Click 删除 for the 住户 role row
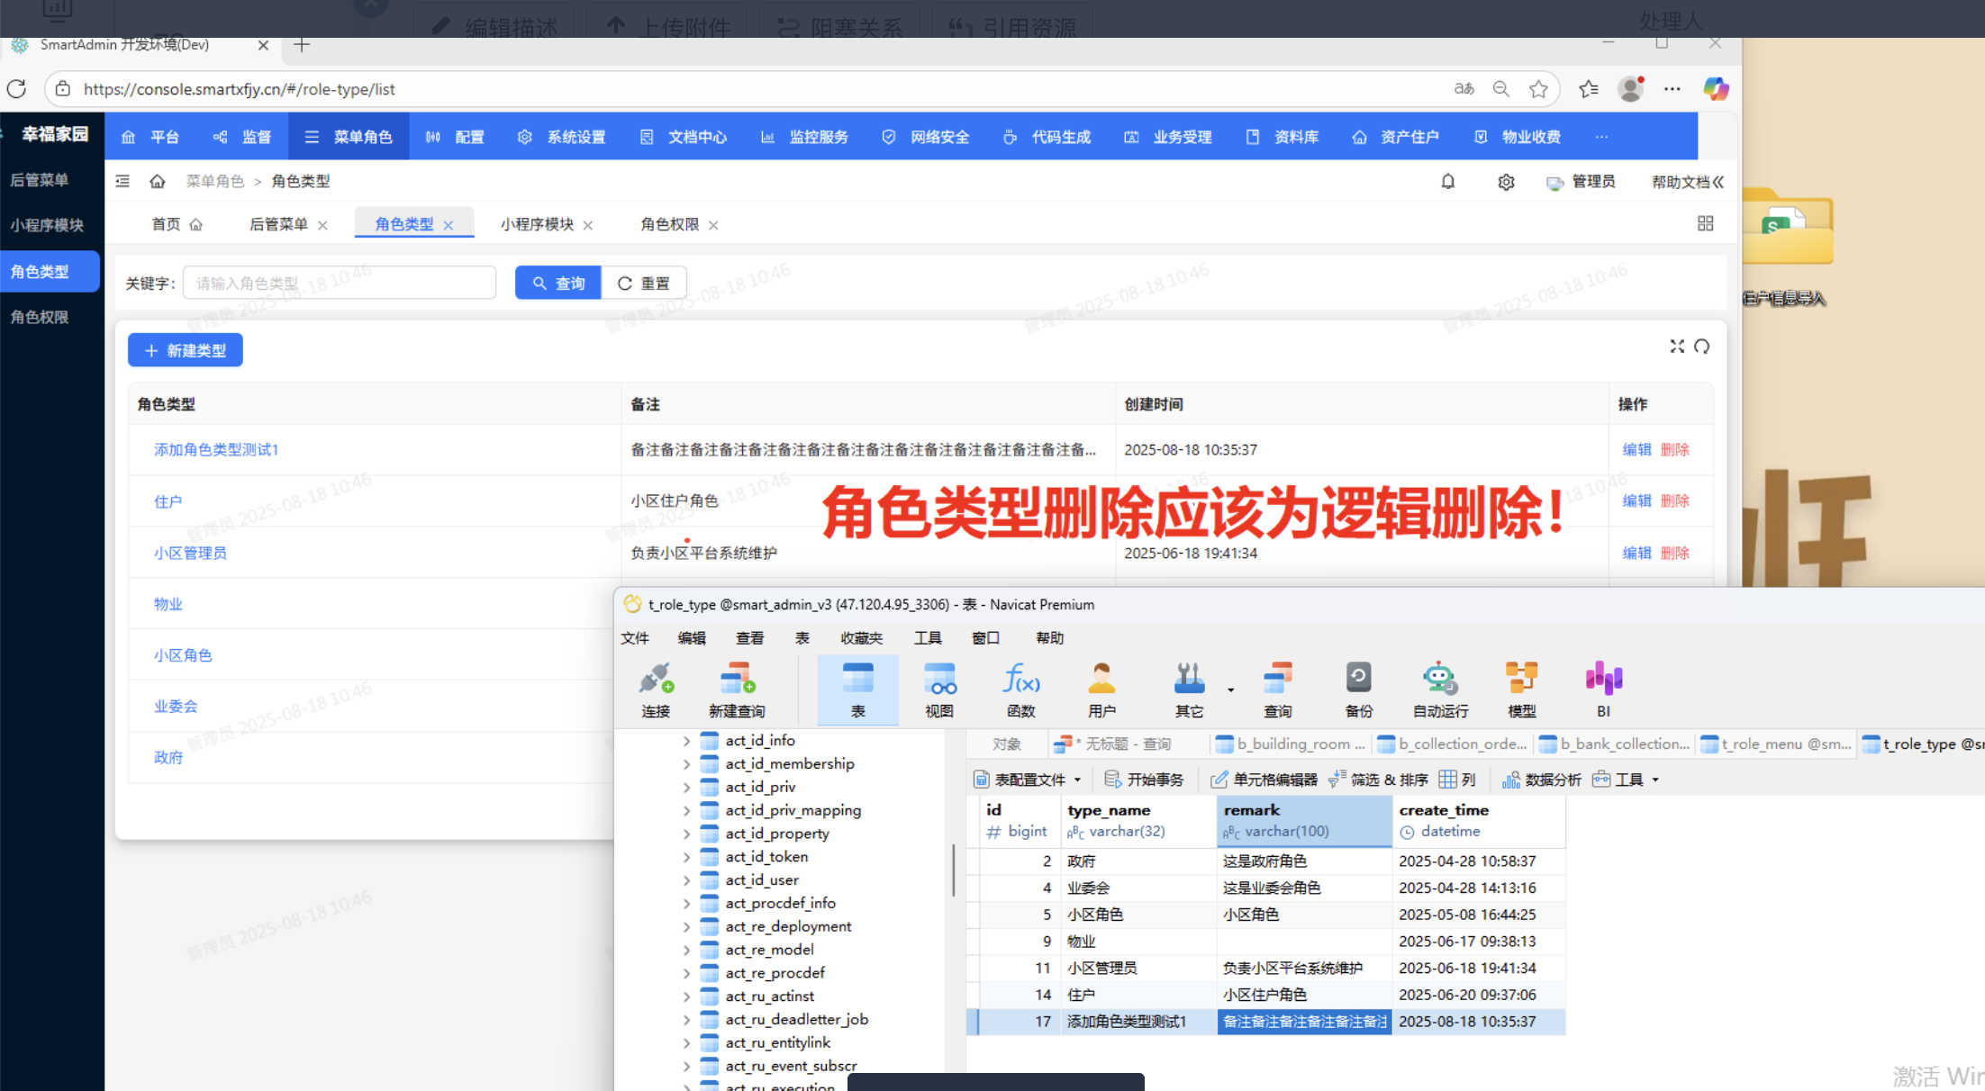The width and height of the screenshot is (1985, 1091). tap(1674, 501)
